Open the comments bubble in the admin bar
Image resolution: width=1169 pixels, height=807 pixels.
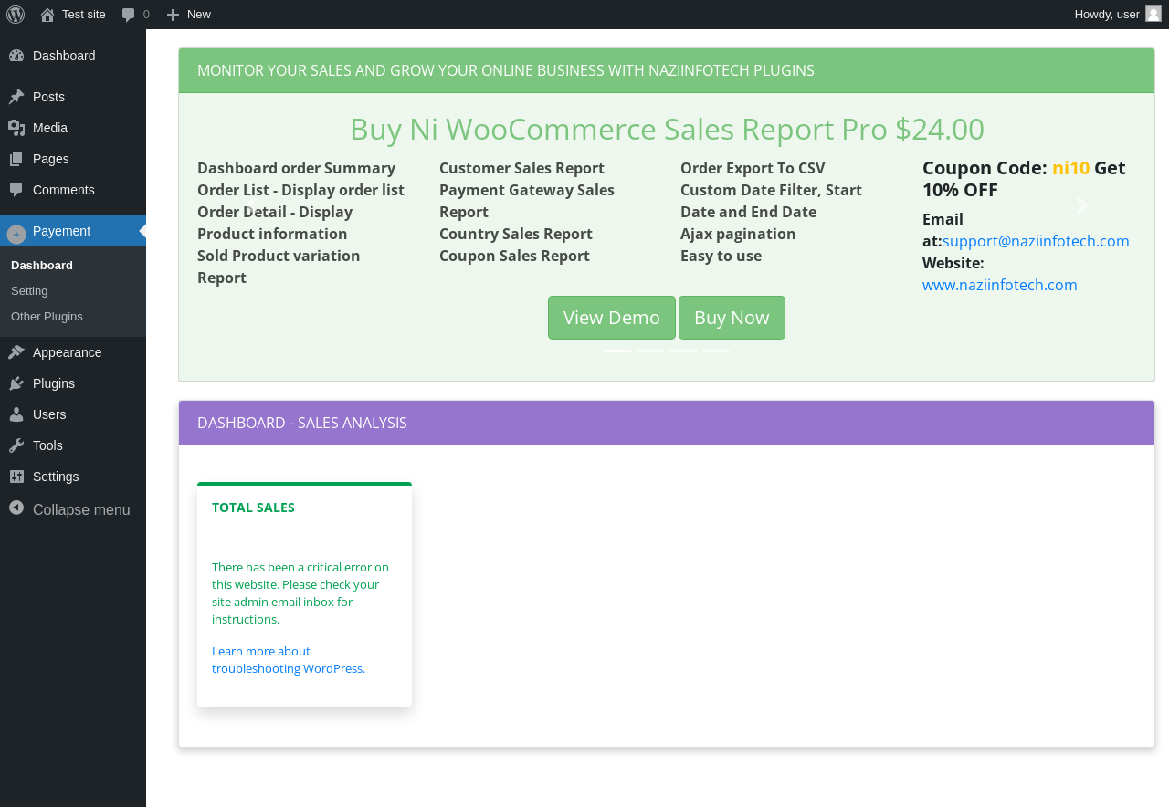pos(129,15)
